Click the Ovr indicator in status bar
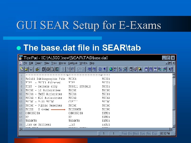This screenshot has width=191, height=143. (130, 133)
